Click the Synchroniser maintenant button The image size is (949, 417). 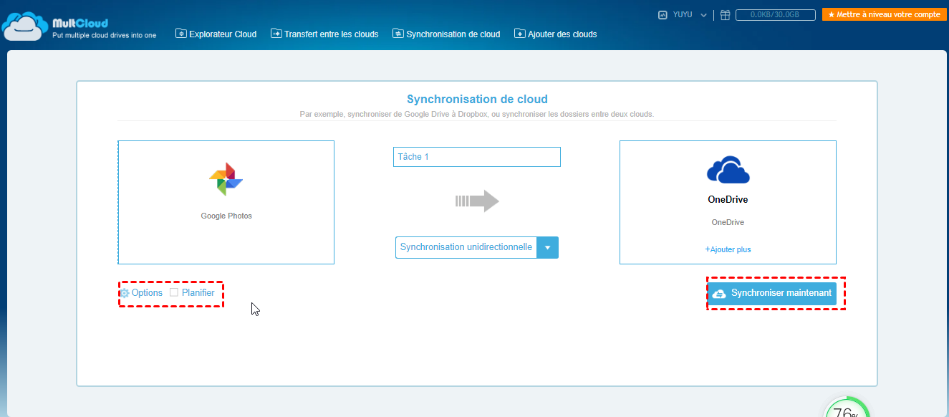[x=772, y=293]
